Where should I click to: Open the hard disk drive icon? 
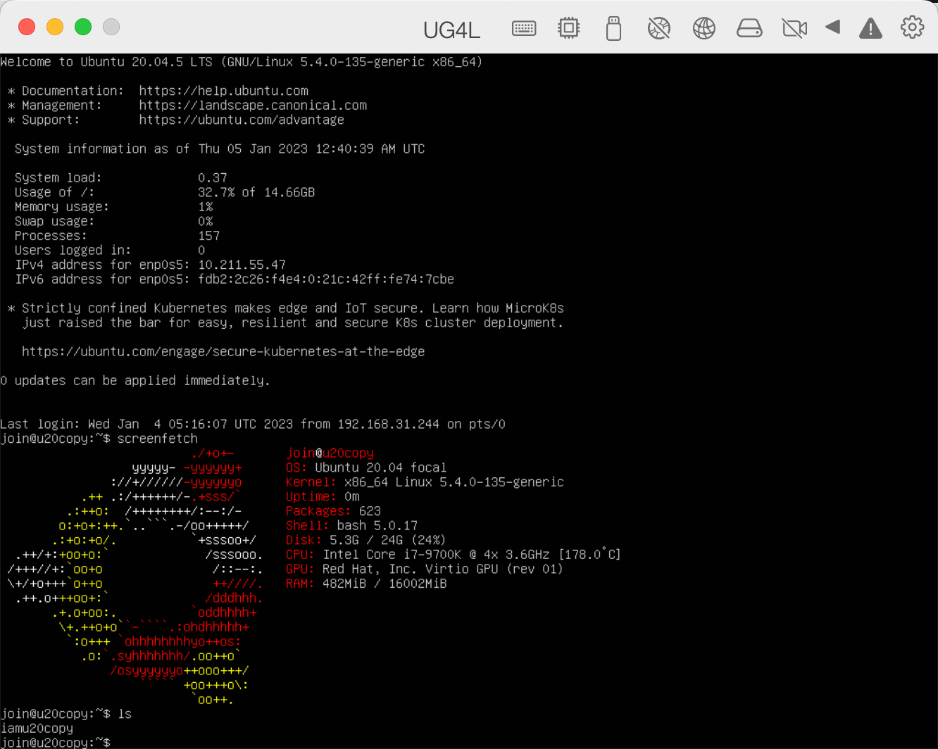tap(749, 28)
